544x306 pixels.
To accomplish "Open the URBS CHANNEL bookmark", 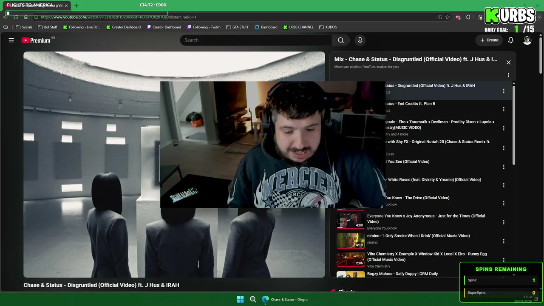I will [298, 27].
